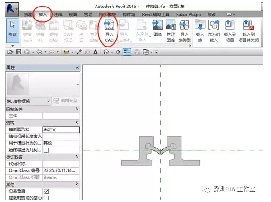The width and height of the screenshot is (271, 202).
Task: Open the 3D view dropdown arrow
Action: pos(112,52)
